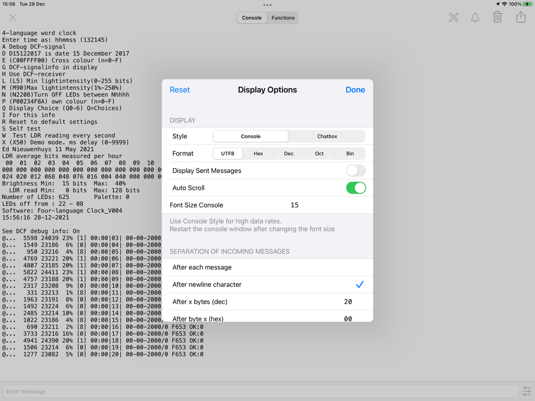Tap the 'S Self test' console line
The image size is (535, 401).
point(21,128)
